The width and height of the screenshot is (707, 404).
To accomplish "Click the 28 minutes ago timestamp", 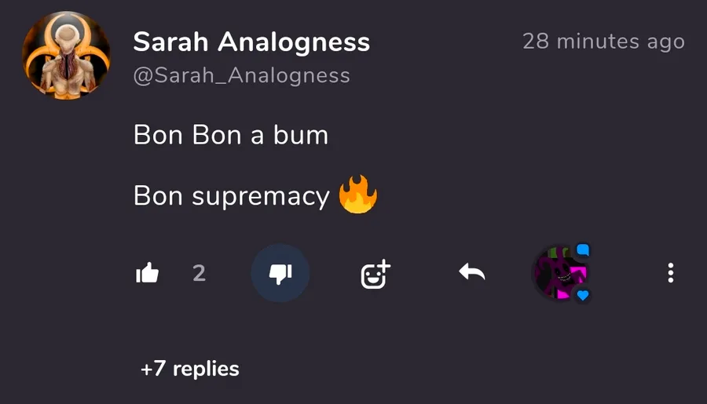I will [604, 42].
